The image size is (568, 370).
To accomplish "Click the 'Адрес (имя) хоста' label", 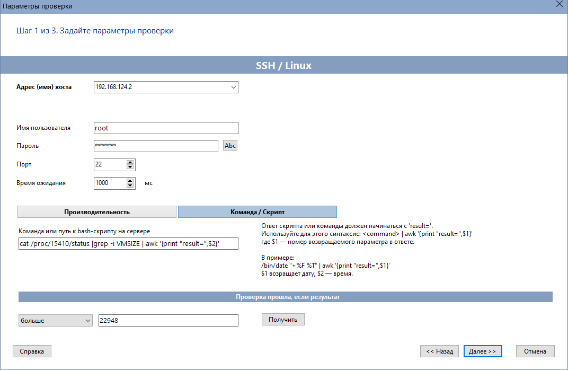I will (44, 87).
